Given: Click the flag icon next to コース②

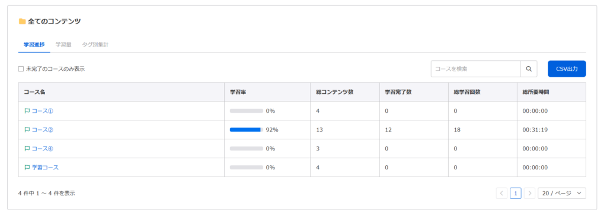Looking at the screenshot, I should point(27,129).
